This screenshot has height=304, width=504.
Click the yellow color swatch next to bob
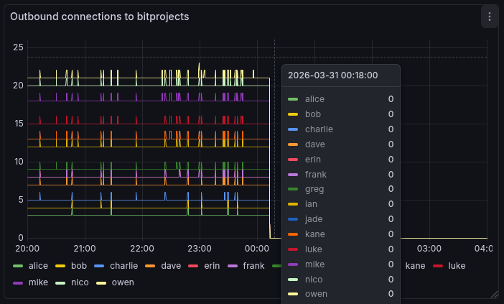pyautogui.click(x=61, y=266)
